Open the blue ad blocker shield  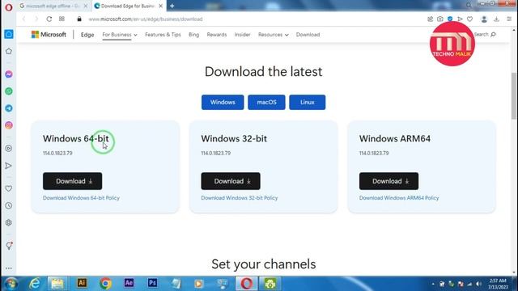coord(450,19)
